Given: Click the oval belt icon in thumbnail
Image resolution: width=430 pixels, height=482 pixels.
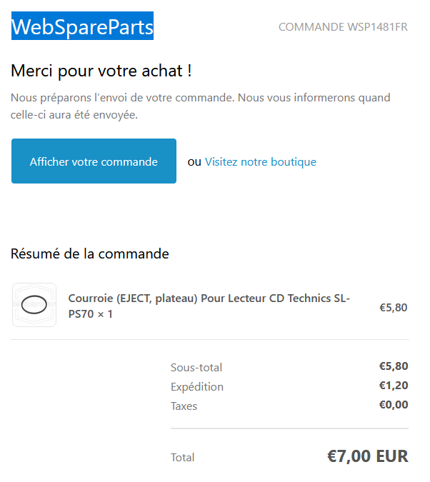Looking at the screenshot, I should pyautogui.click(x=34, y=304).
